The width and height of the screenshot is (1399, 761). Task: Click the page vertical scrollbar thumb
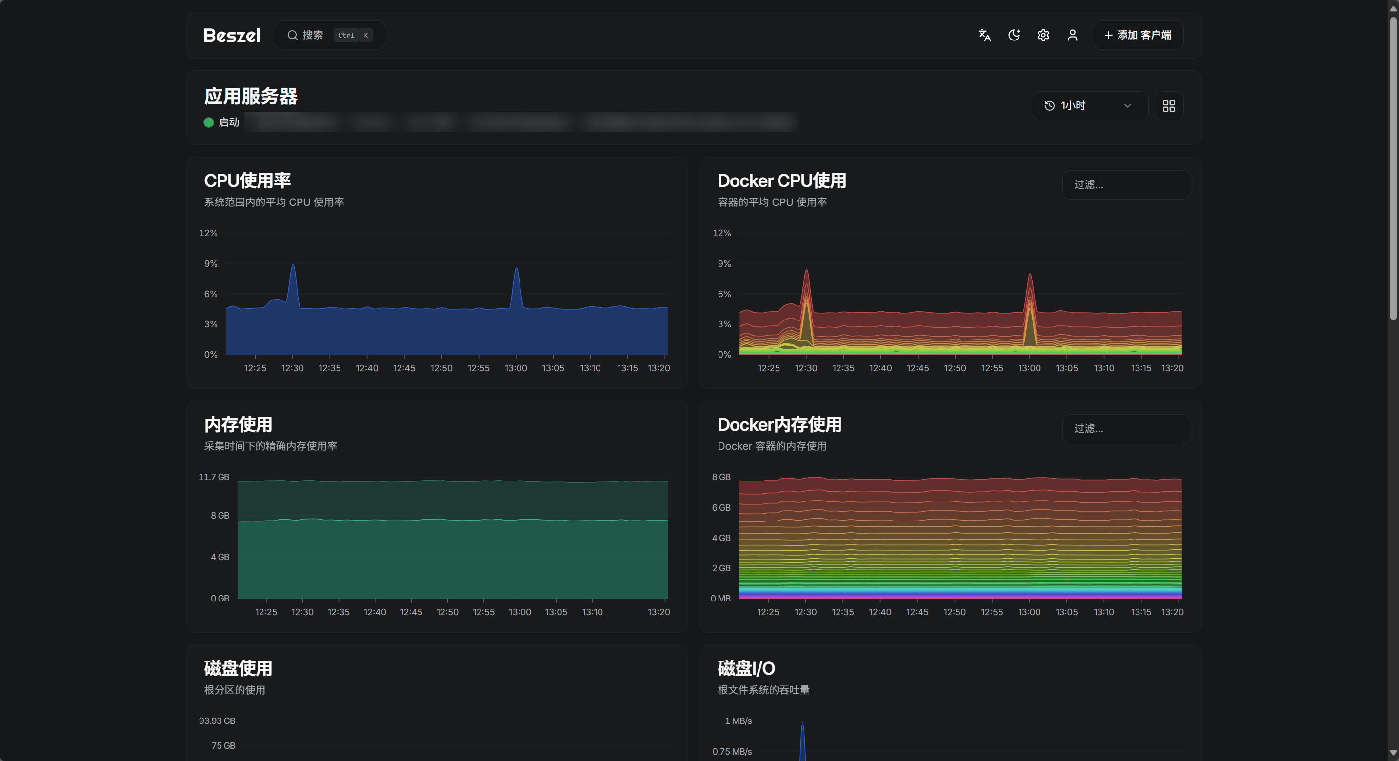click(1393, 168)
